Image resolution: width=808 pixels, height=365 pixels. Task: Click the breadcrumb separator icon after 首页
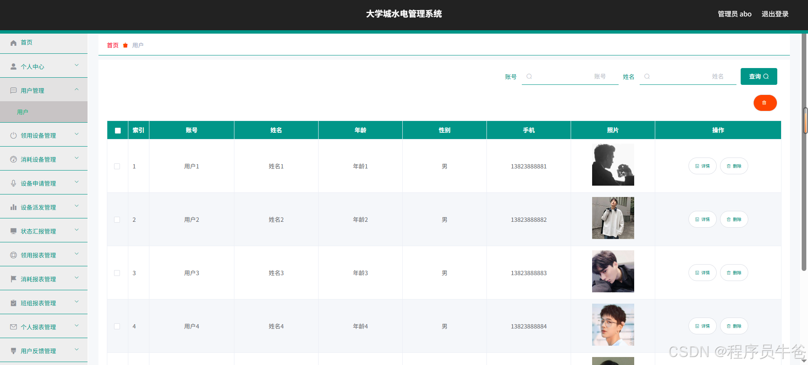click(125, 45)
